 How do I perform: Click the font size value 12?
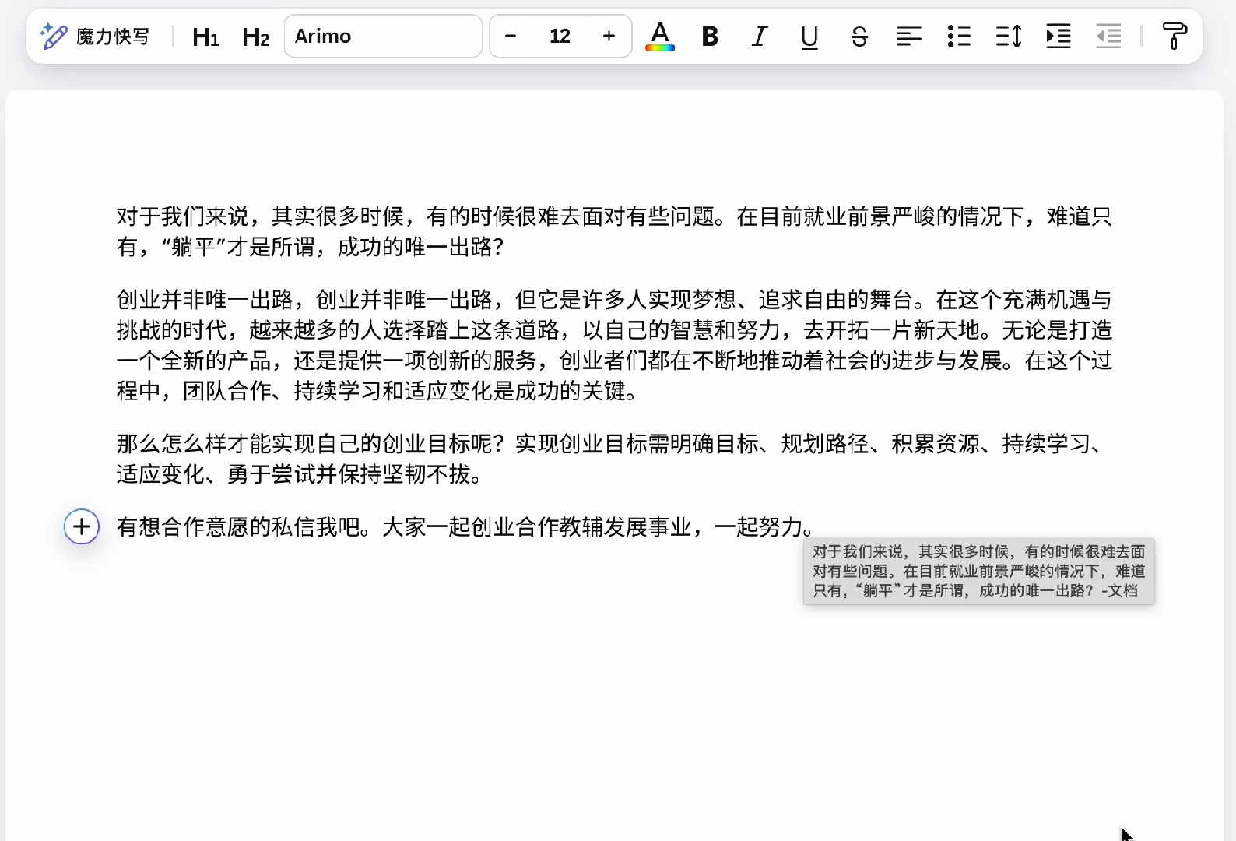[560, 36]
